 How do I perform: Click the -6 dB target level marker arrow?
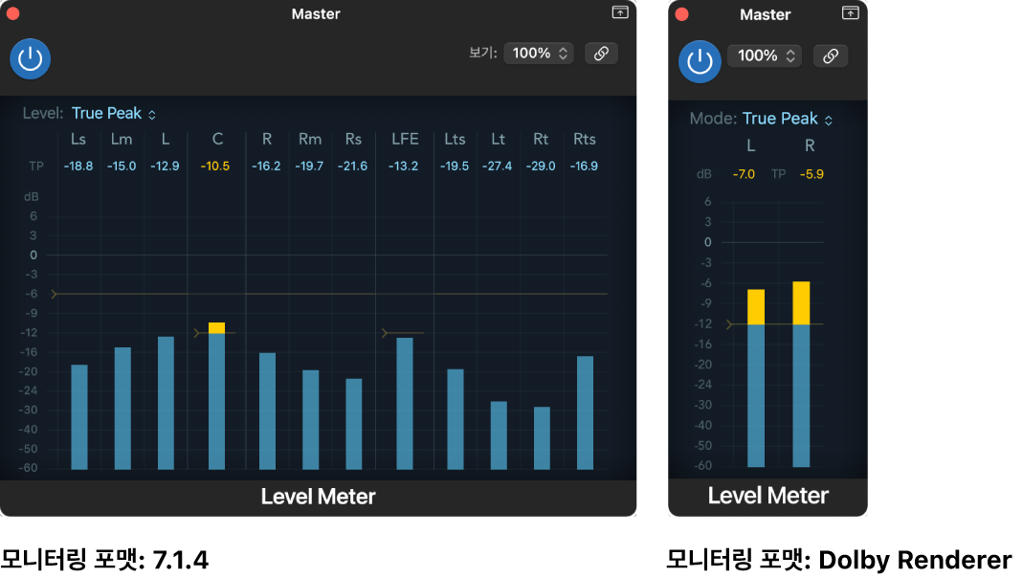click(55, 294)
